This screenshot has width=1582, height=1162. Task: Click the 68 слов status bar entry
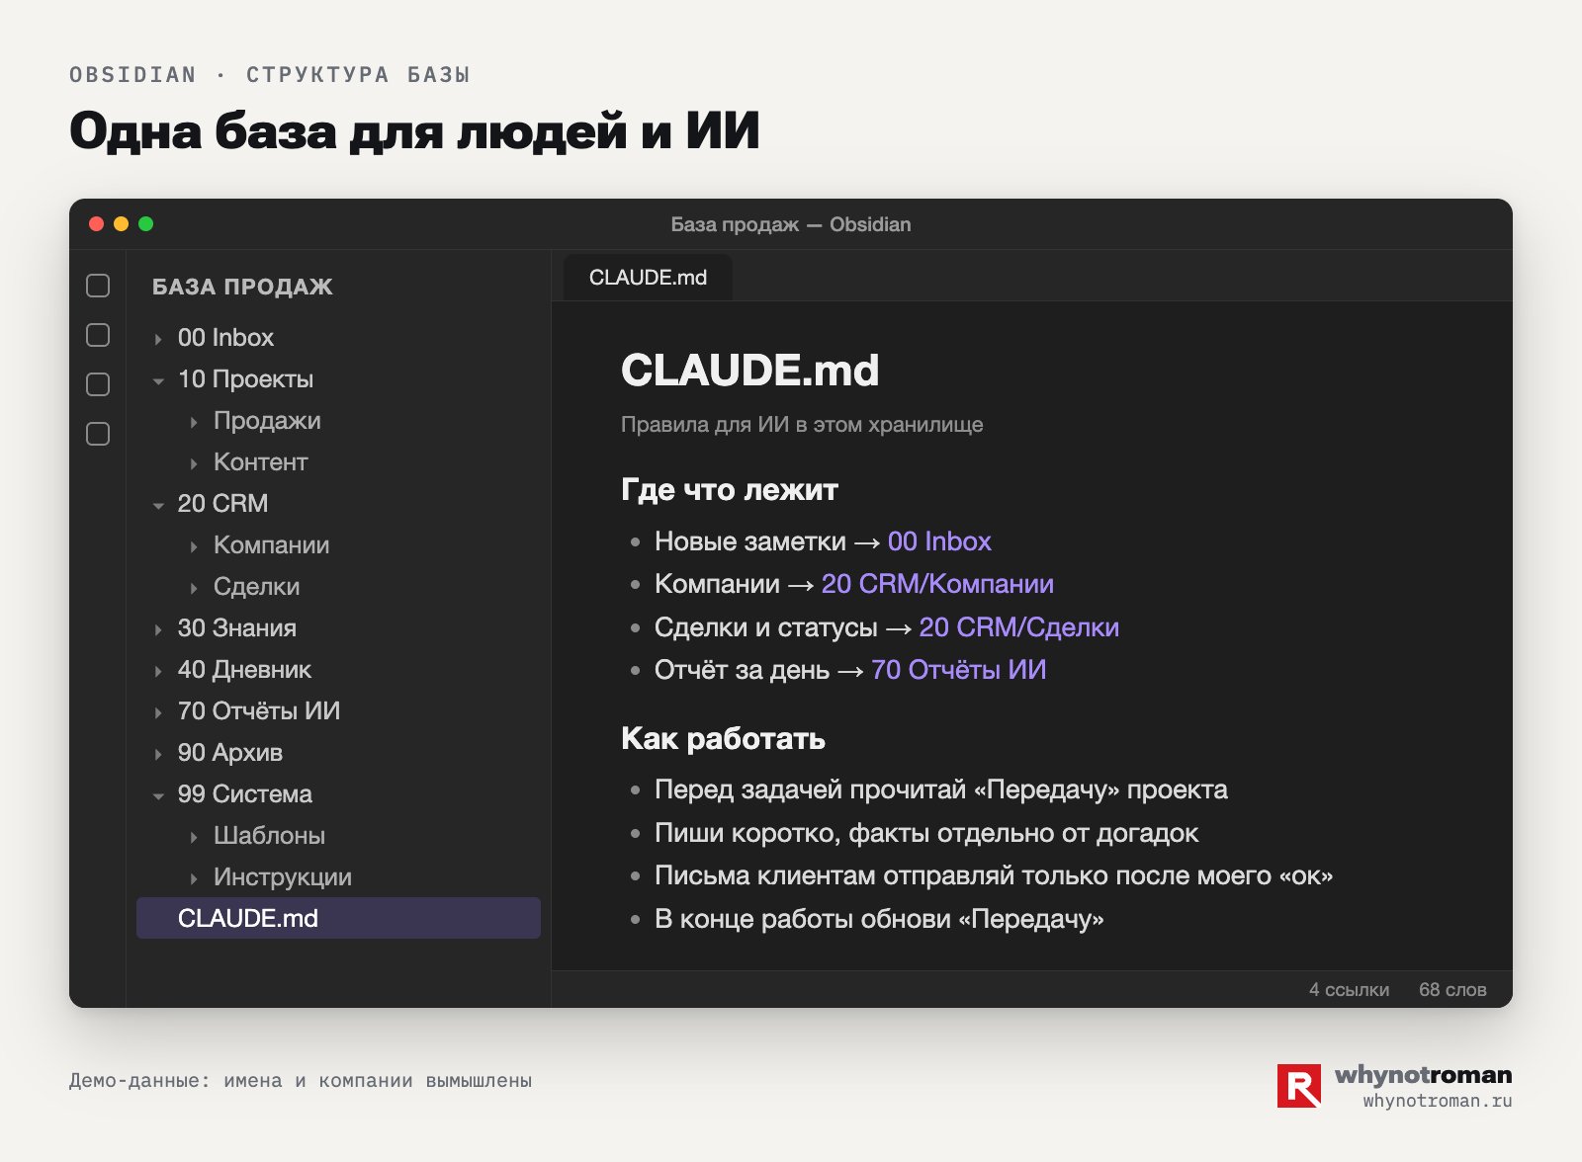(x=1452, y=990)
